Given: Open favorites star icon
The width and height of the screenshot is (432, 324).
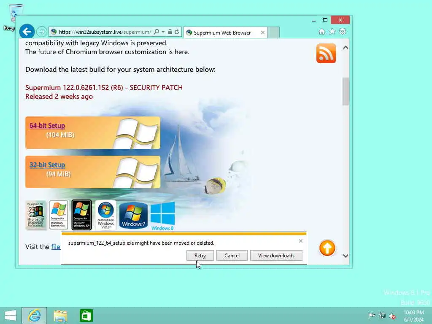Looking at the screenshot, I should (332, 31).
